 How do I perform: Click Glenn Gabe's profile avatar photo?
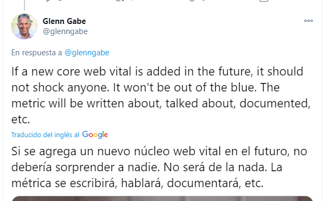[24, 27]
